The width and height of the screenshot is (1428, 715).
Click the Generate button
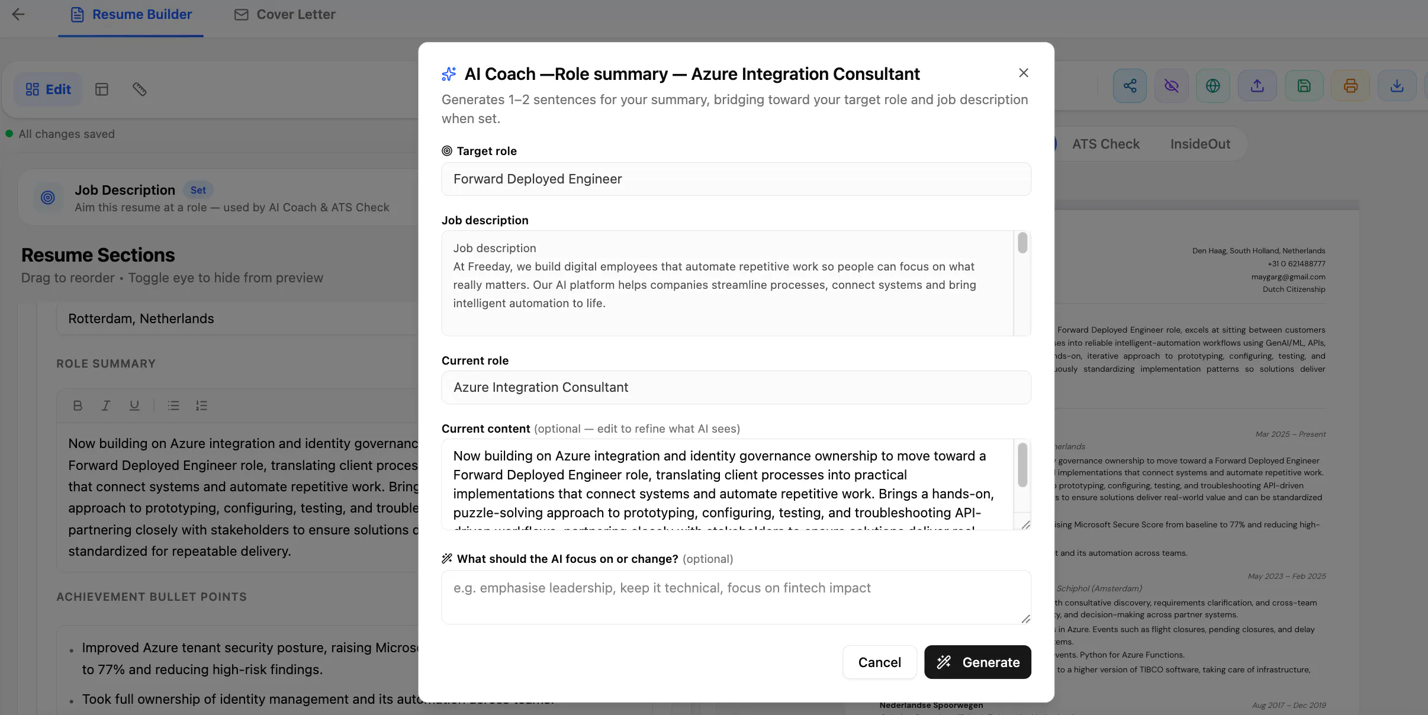(x=977, y=662)
